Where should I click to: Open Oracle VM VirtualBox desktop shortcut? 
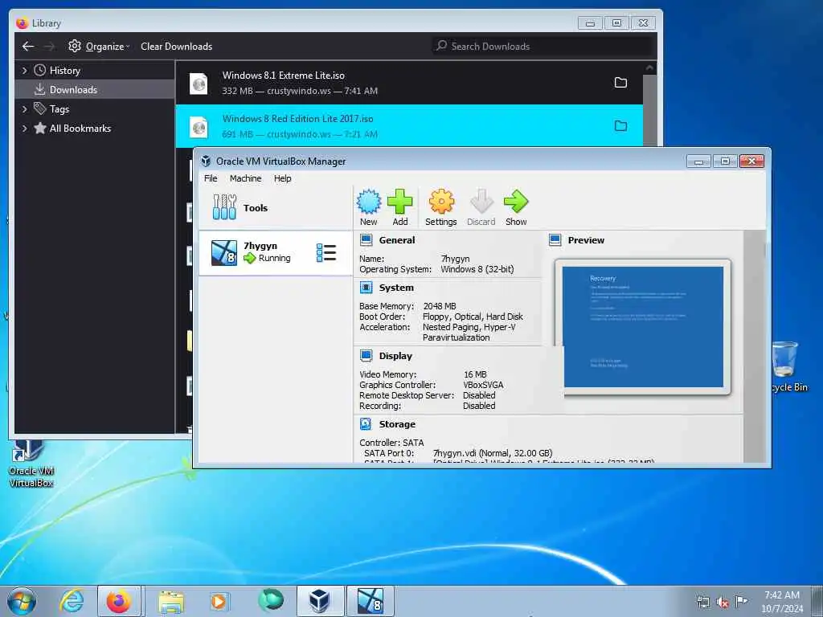(31, 464)
